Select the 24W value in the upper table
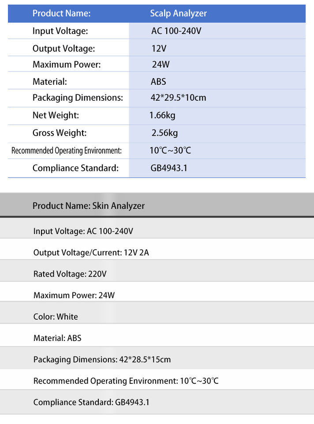The height and width of the screenshot is (424, 314). click(161, 64)
